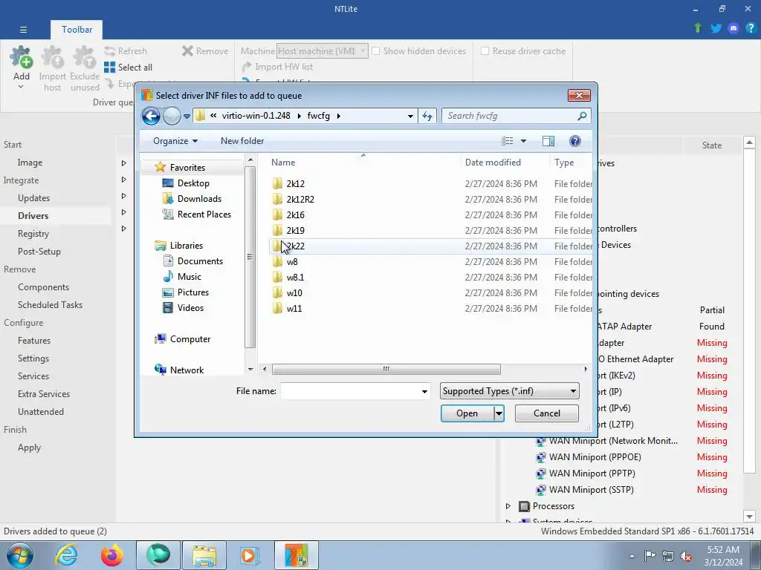Open Internet Explorer from the taskbar
Image resolution: width=761 pixels, height=570 pixels.
click(x=66, y=555)
